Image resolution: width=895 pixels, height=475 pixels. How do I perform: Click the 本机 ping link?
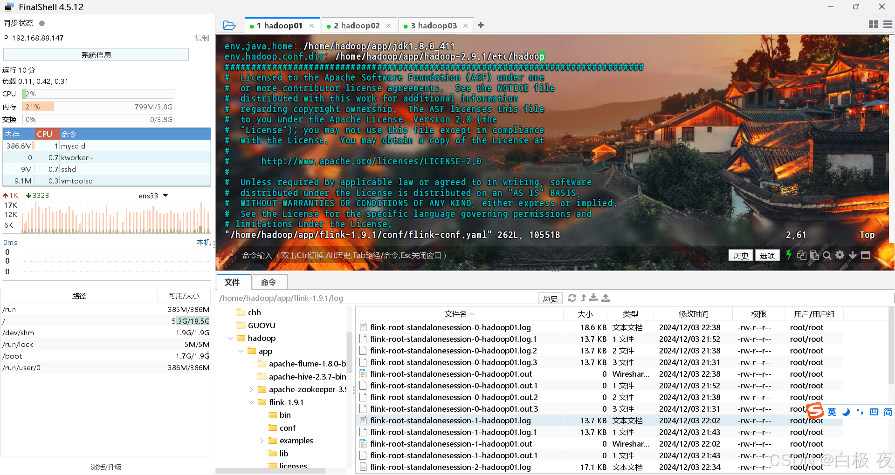[x=203, y=242]
